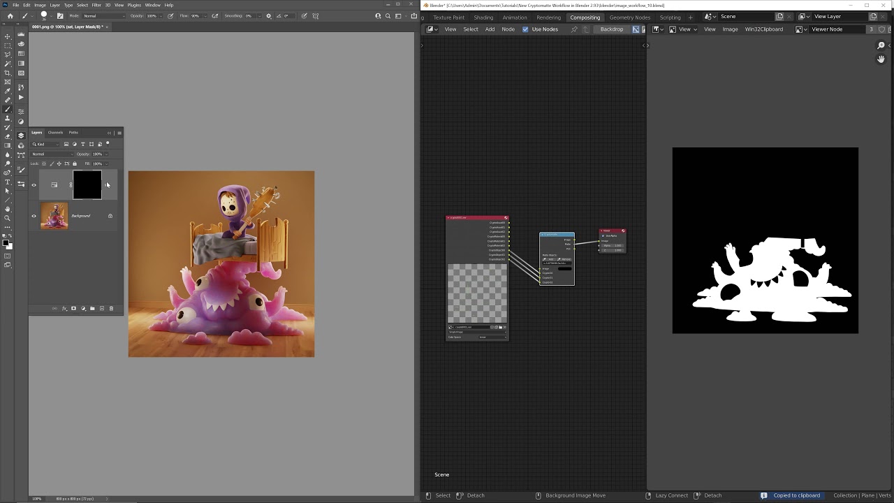
Task: Click the Add layer mask icon
Action: click(x=73, y=308)
